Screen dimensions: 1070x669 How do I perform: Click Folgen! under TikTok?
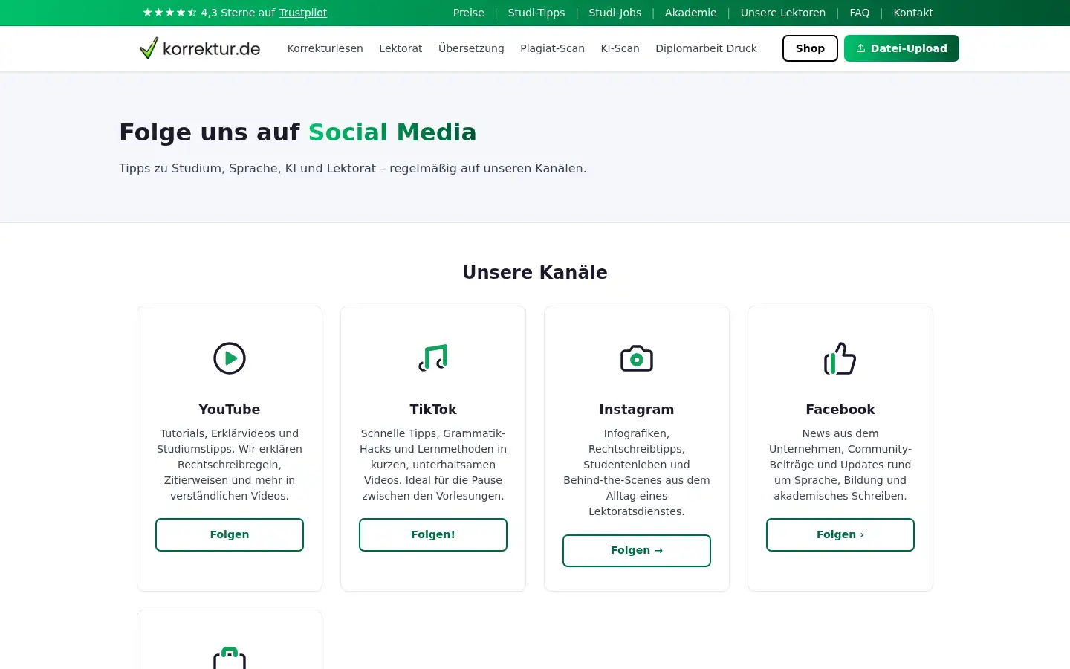coord(433,534)
